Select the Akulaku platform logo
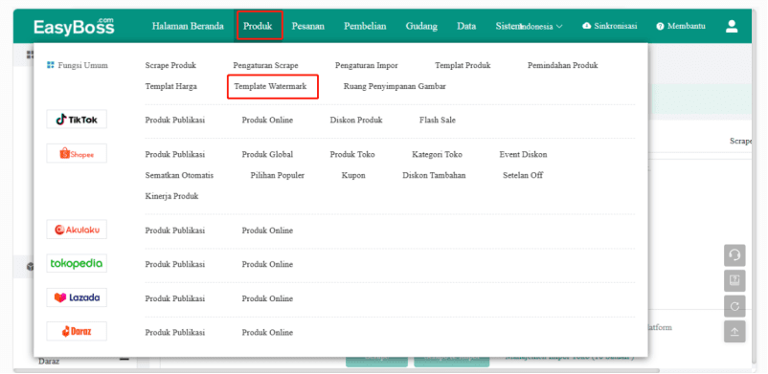The height and width of the screenshot is (374, 768). click(x=77, y=230)
